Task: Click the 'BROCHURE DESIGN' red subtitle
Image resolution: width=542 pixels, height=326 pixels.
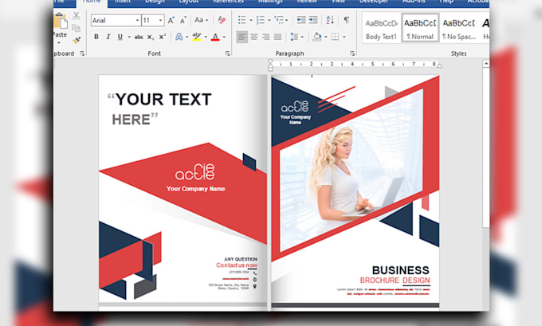Action: pos(395,281)
